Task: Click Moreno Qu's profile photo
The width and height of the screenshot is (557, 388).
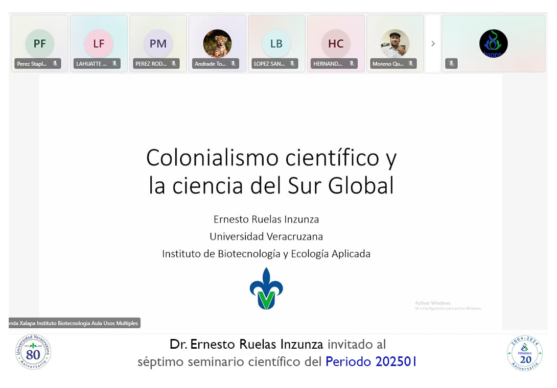Action: pos(395,43)
